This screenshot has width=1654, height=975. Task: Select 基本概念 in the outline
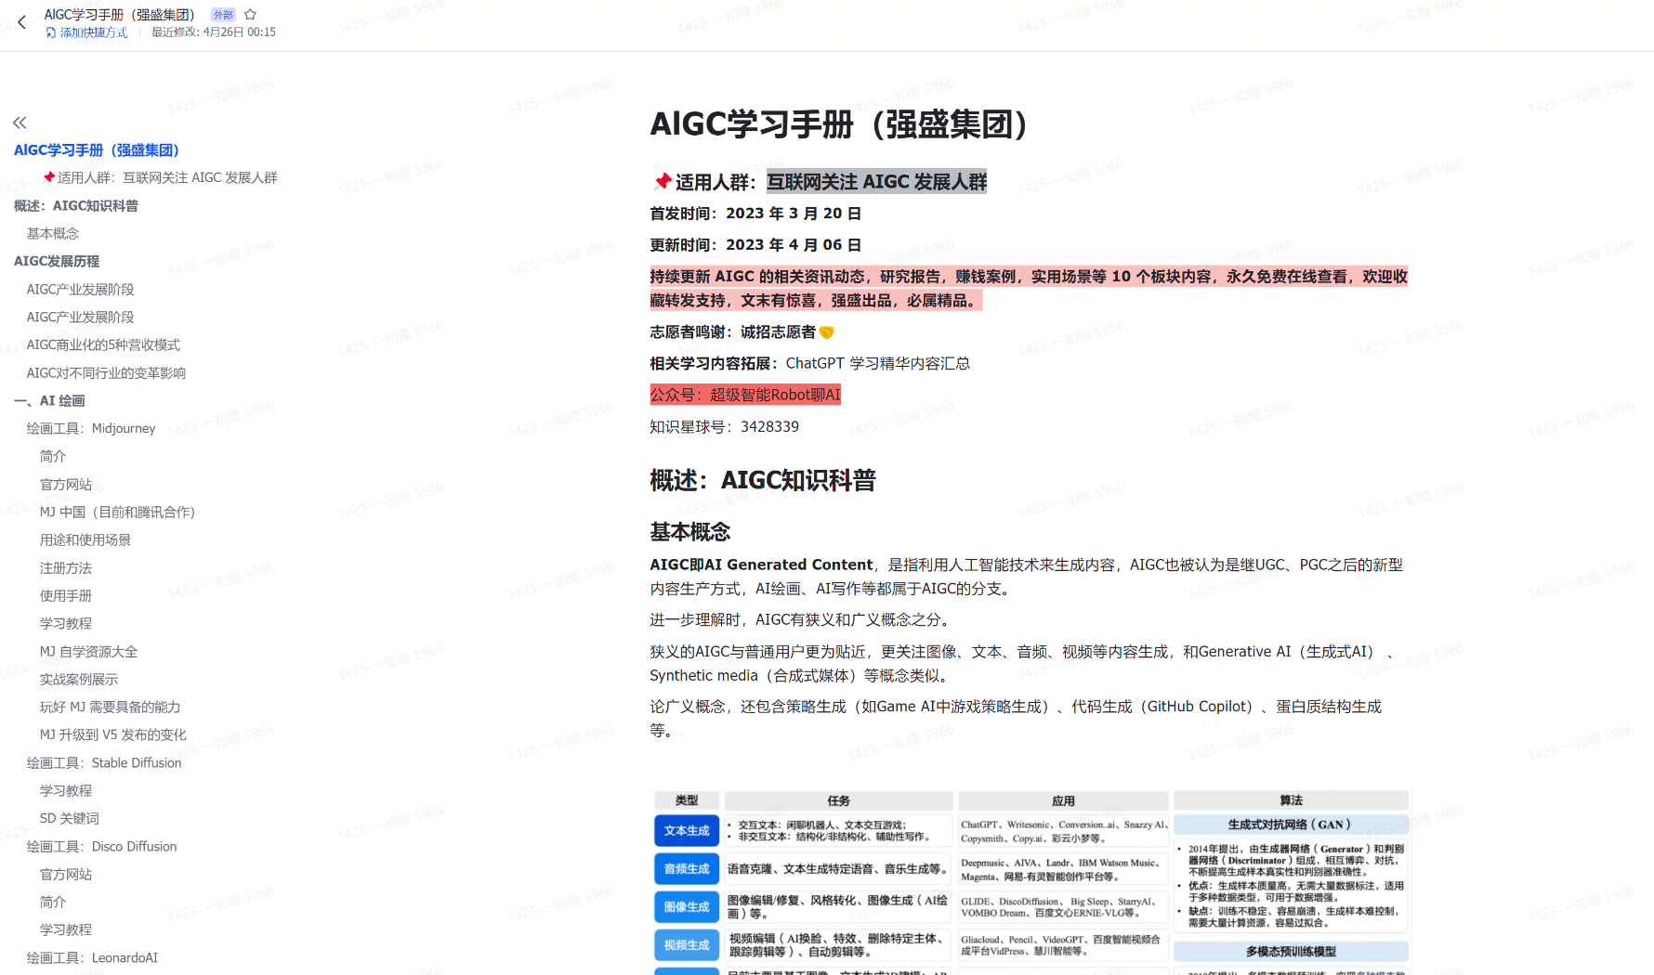pos(53,234)
